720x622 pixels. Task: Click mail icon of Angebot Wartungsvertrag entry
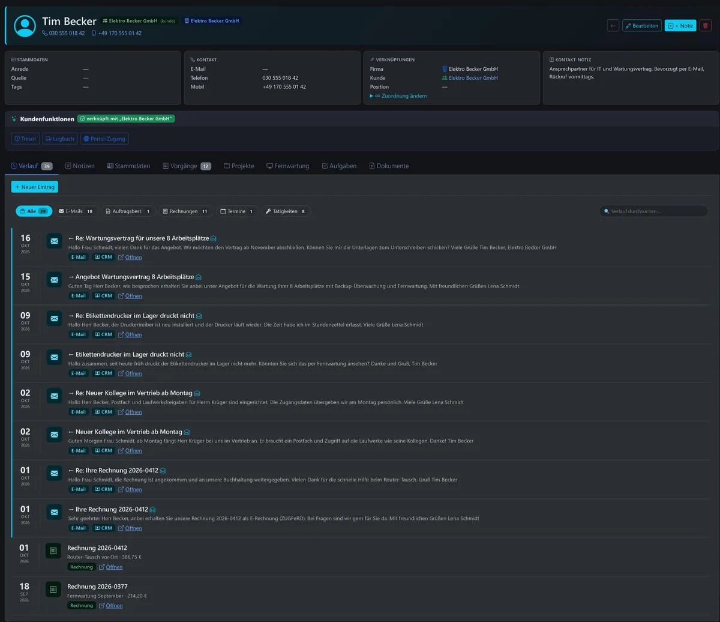click(55, 280)
